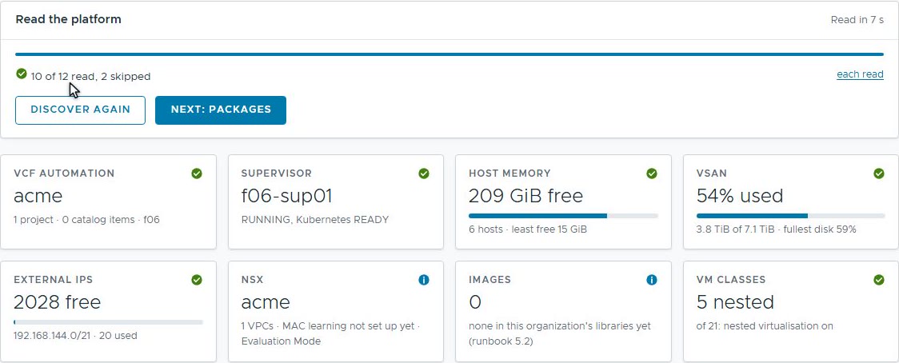Click 'RUNNING, Kubernetes READY' status text

[315, 220]
